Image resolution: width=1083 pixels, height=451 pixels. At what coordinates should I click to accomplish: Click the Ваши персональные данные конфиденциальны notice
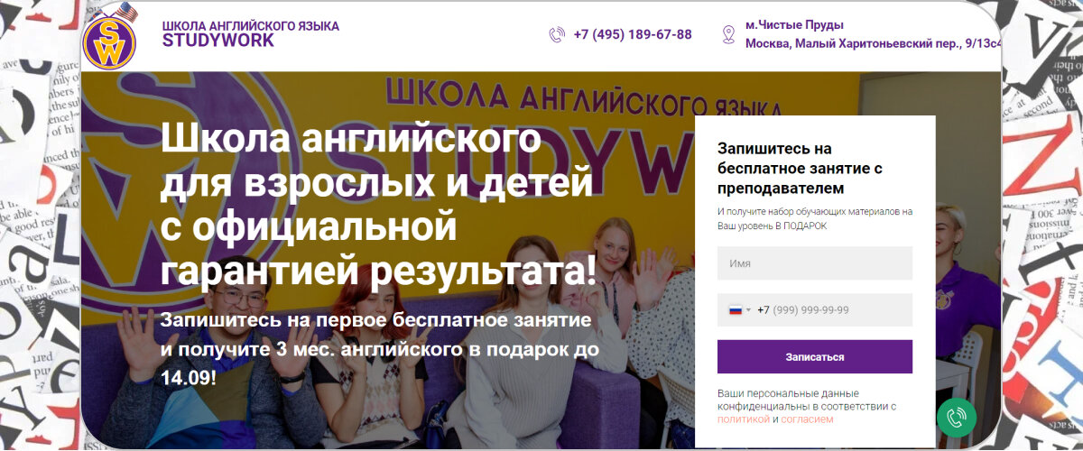click(x=807, y=407)
